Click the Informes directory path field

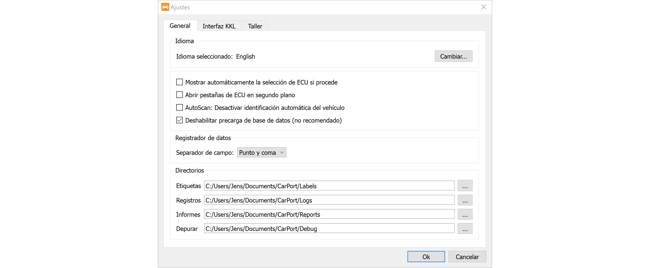pos(329,214)
